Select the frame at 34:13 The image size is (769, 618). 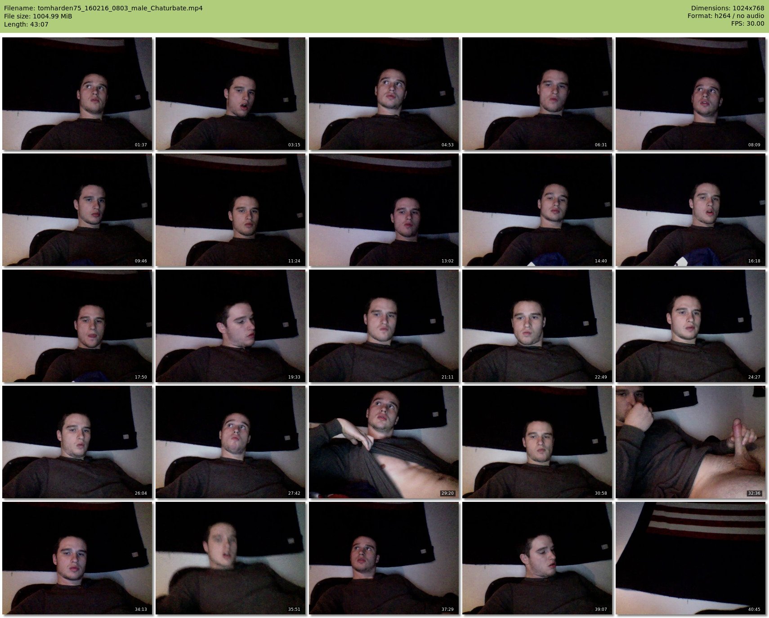tap(77, 558)
